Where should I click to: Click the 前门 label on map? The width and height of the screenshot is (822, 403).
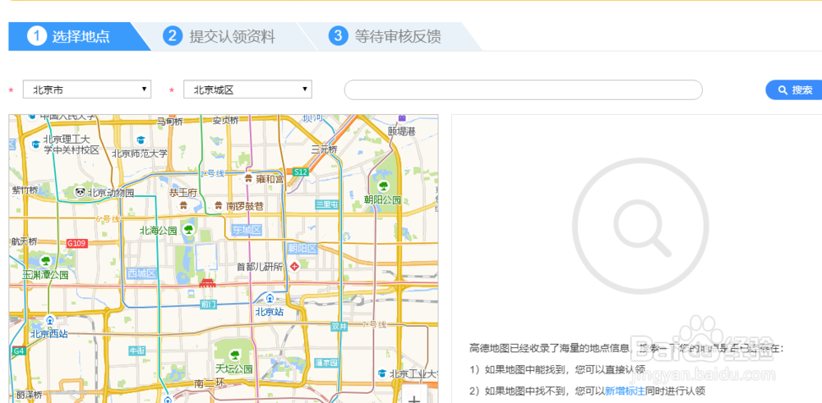pos(208,304)
